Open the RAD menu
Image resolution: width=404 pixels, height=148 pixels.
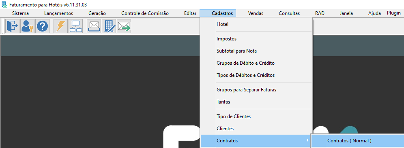[320, 13]
